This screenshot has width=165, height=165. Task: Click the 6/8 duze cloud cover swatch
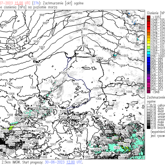pos(148,111)
